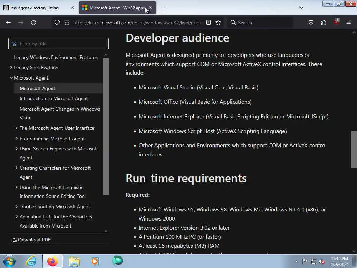
Task: Collapse the Microsoft Agent tree node
Action: tap(11, 78)
